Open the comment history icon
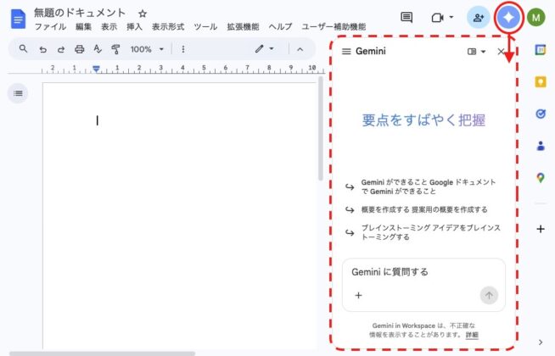Image resolution: width=555 pixels, height=356 pixels. tap(406, 17)
